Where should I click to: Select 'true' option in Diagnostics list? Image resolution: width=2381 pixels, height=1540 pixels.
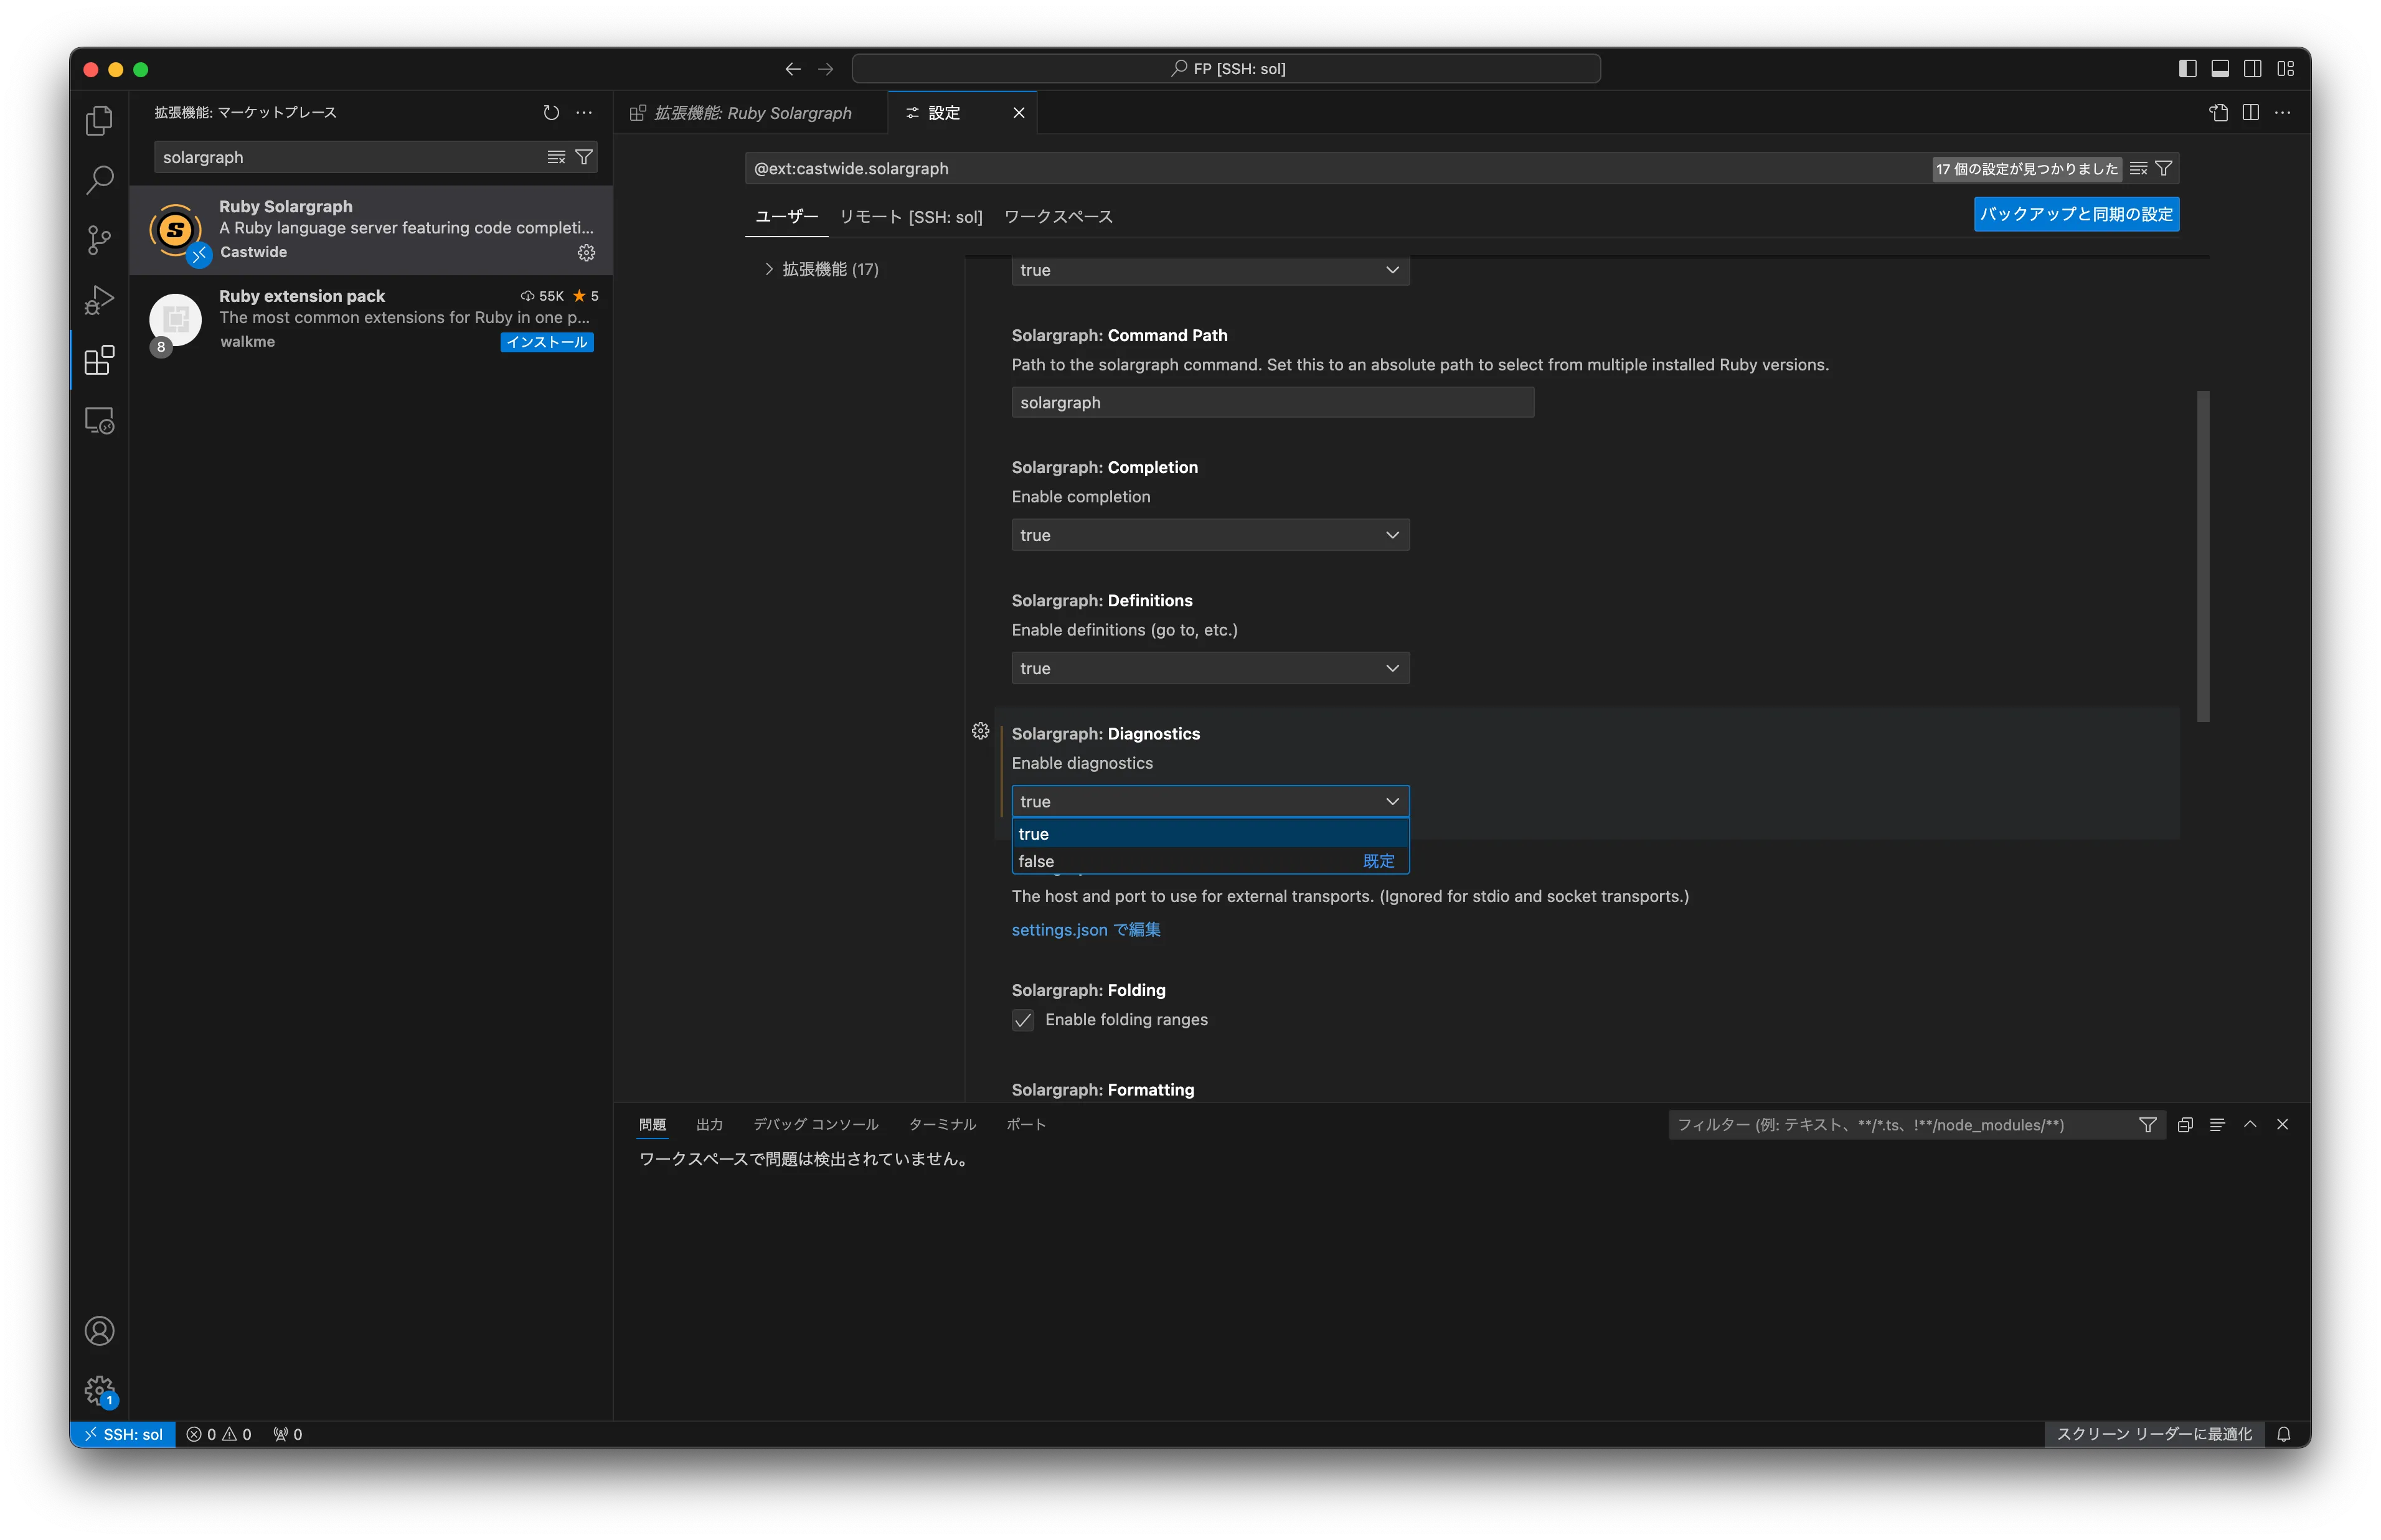point(1210,833)
